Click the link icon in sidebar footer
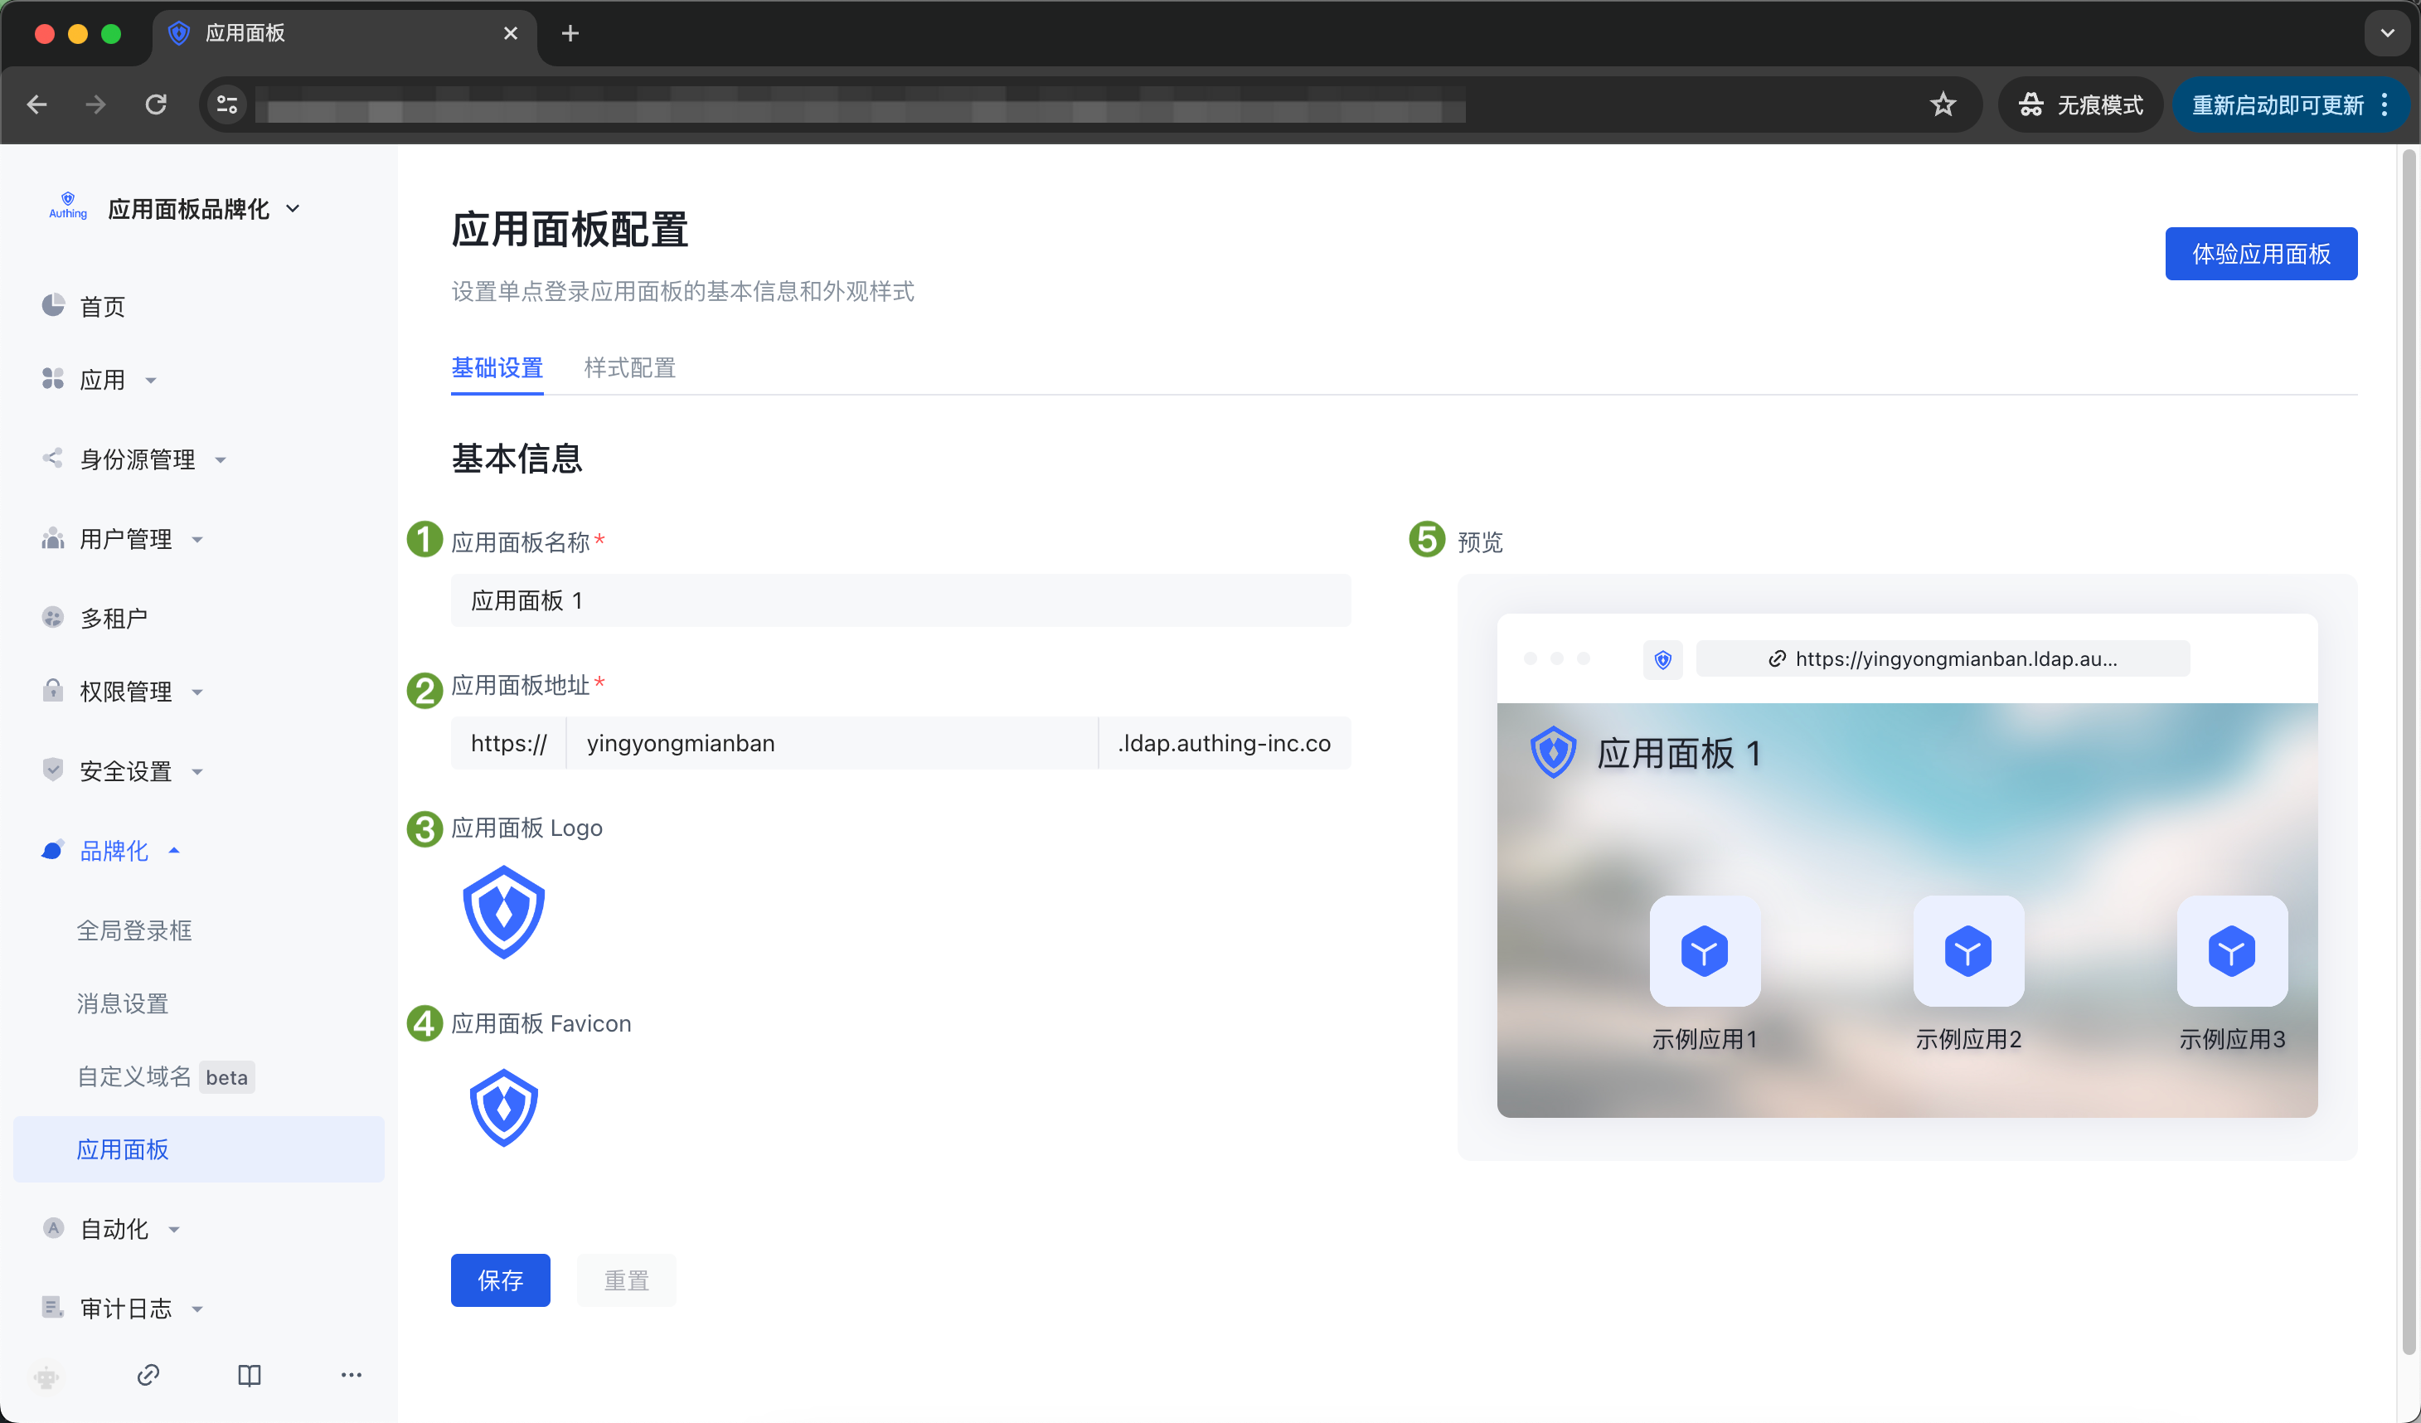Screen dimensions: 2421x1423 [148, 1375]
